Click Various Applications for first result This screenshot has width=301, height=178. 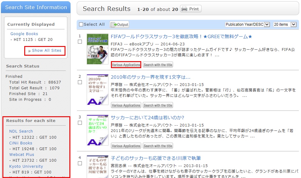point(126,65)
